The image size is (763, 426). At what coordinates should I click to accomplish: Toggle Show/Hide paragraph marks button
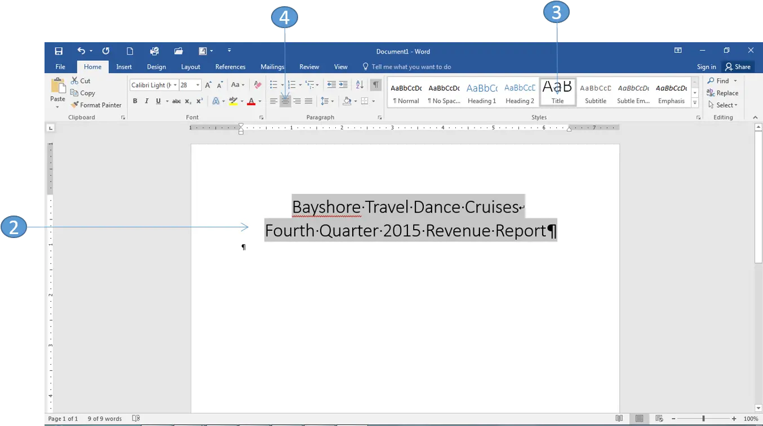(375, 85)
